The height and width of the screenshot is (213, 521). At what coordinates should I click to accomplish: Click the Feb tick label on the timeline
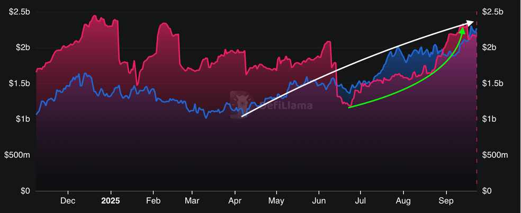point(153,201)
